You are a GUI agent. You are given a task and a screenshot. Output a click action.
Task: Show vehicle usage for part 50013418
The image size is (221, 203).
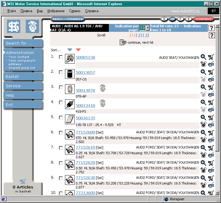(x=211, y=110)
